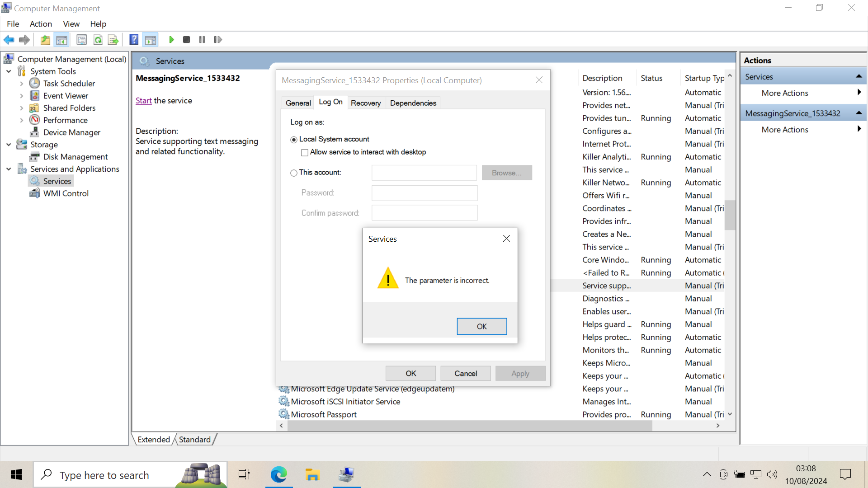
Task: Open the Action menu
Action: tap(41, 24)
